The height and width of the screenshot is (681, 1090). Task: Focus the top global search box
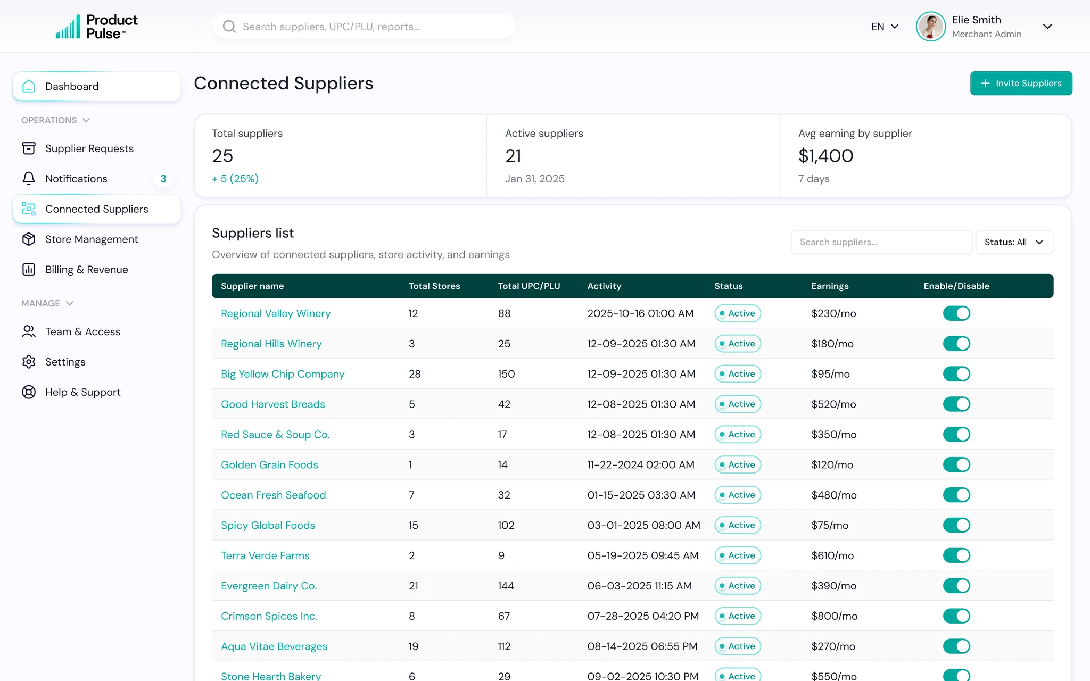(364, 27)
